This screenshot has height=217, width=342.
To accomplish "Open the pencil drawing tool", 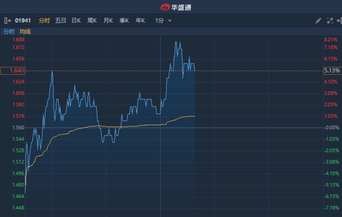I will pos(318,20).
